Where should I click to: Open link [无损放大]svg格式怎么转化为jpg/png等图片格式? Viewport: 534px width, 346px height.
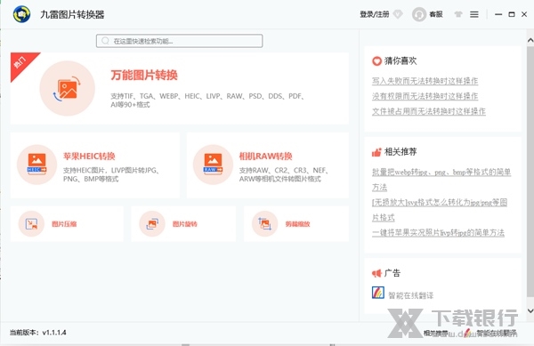440,210
